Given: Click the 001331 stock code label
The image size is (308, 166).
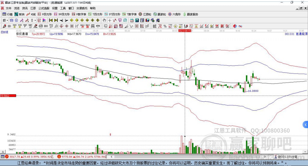Looking at the screenshot, I should [x=290, y=34].
